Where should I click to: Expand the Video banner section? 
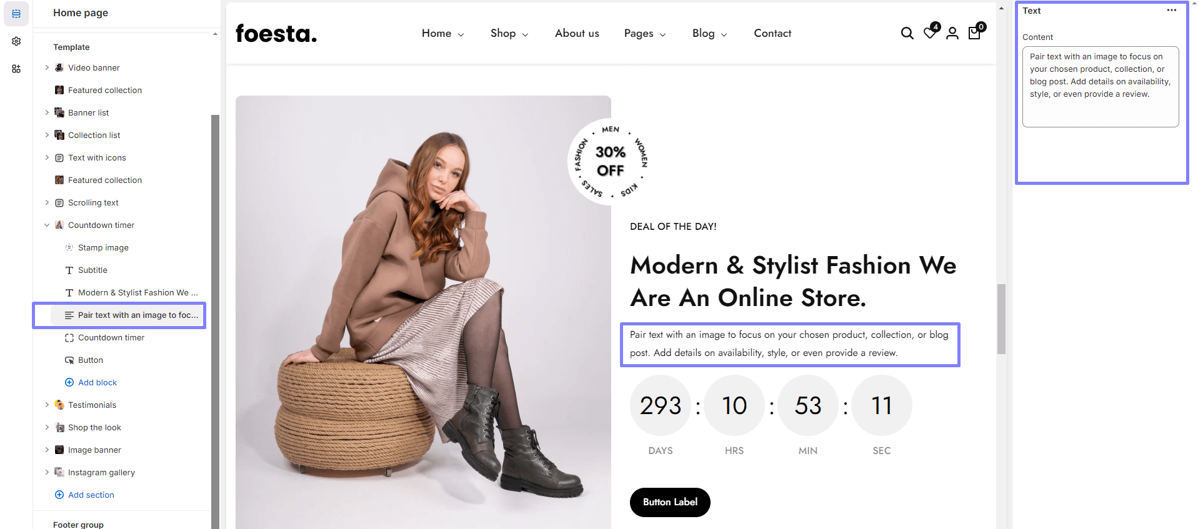(47, 67)
